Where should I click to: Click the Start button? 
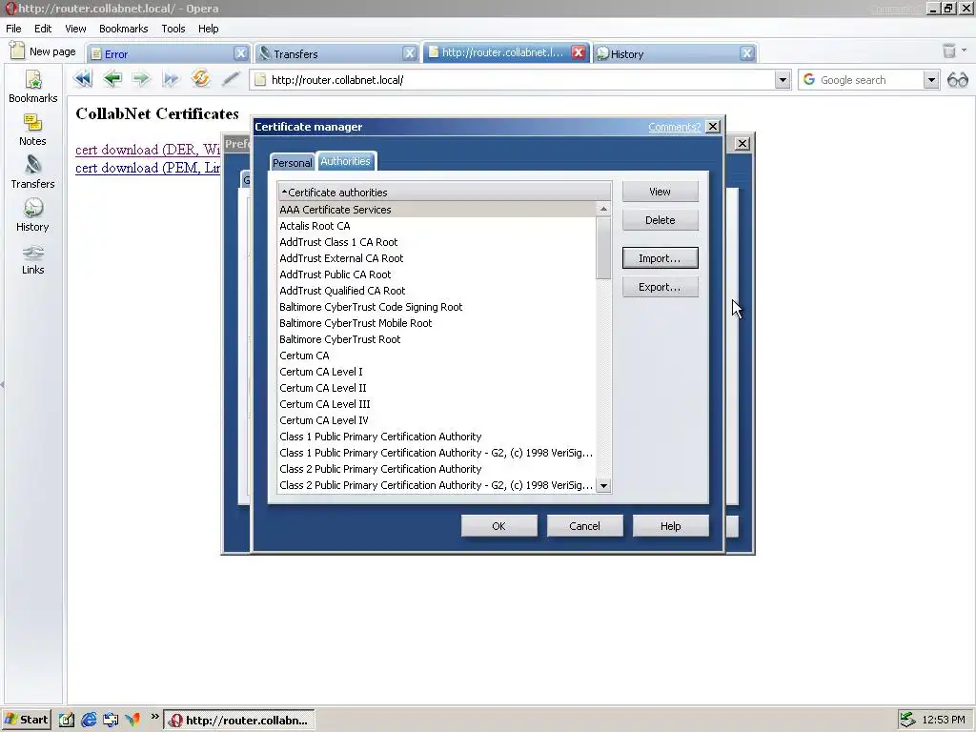click(26, 720)
